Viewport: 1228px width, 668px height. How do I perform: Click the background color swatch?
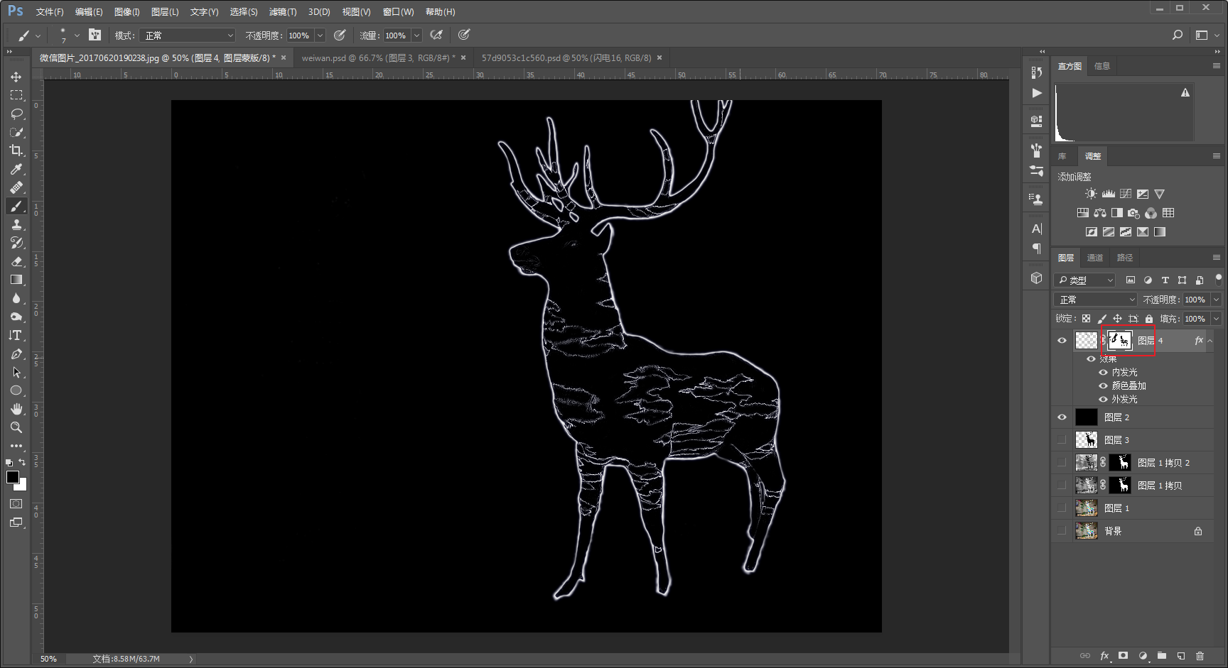point(21,486)
